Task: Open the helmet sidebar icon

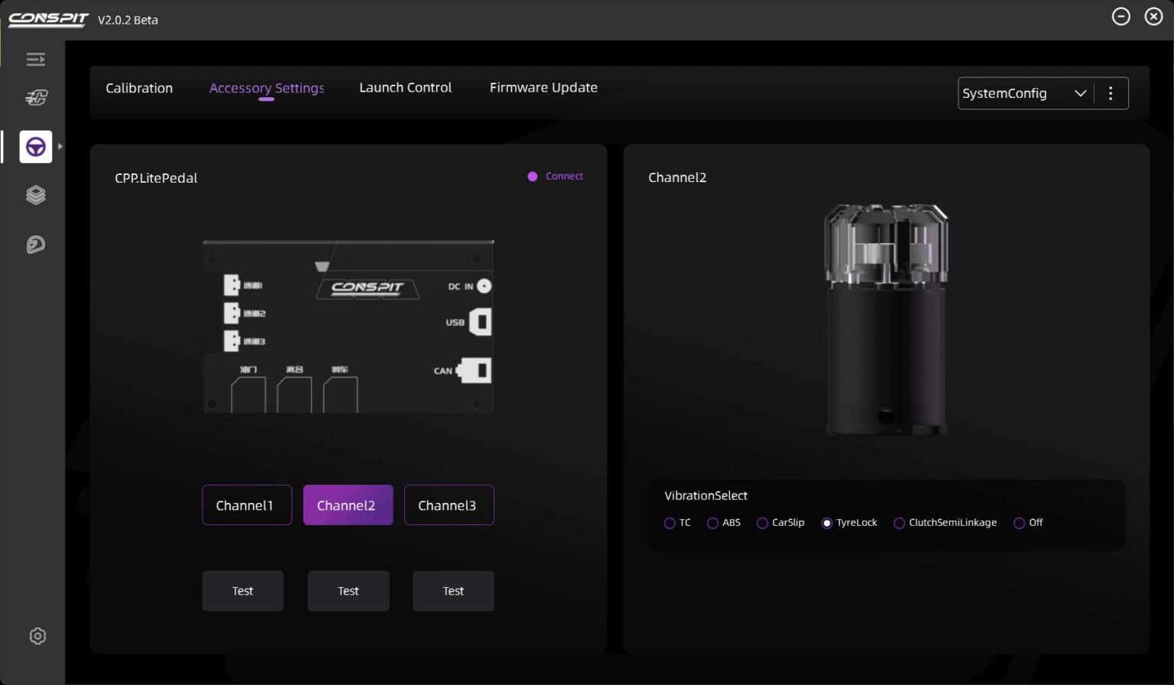Action: click(35, 245)
